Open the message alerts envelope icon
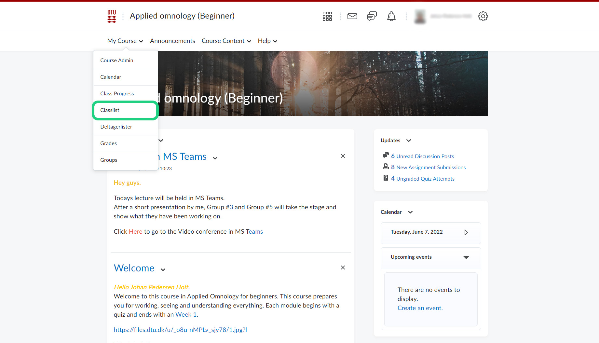The width and height of the screenshot is (599, 343). click(352, 16)
